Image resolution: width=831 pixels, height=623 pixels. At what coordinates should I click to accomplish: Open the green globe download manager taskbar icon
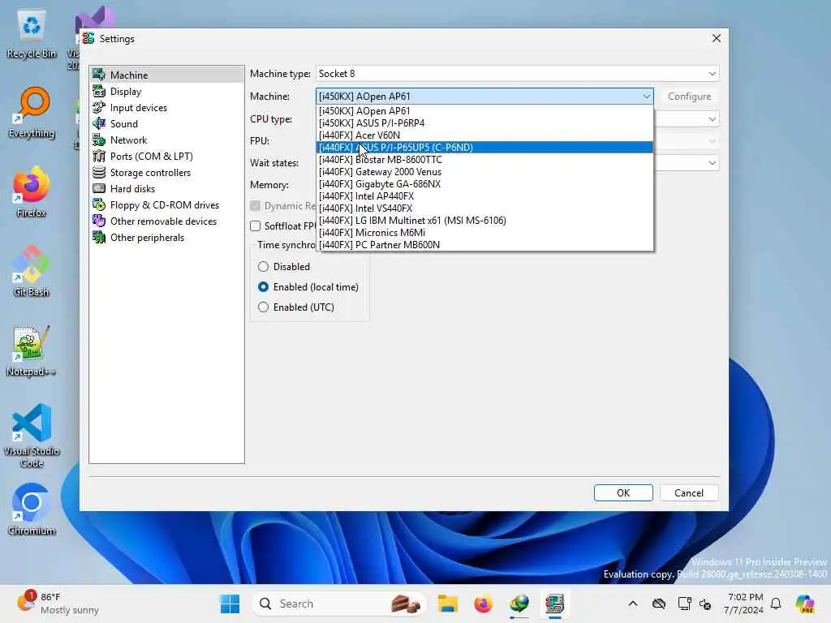[x=519, y=604]
